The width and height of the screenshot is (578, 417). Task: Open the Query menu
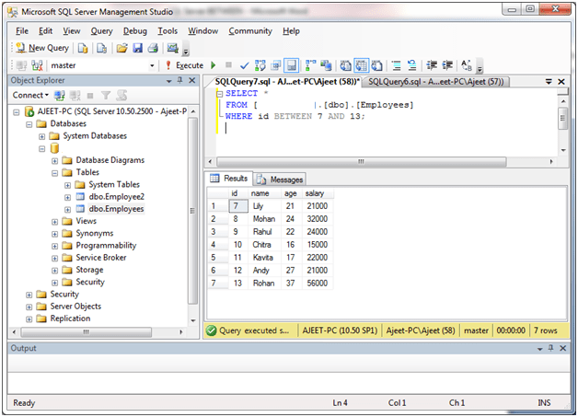tap(102, 31)
